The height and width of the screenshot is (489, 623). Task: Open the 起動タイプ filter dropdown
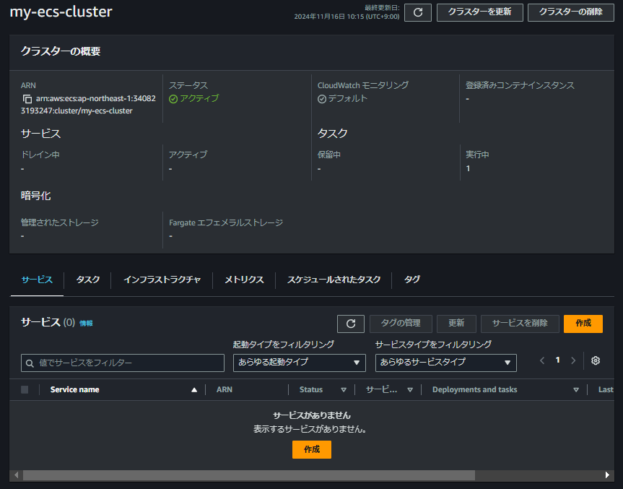299,363
